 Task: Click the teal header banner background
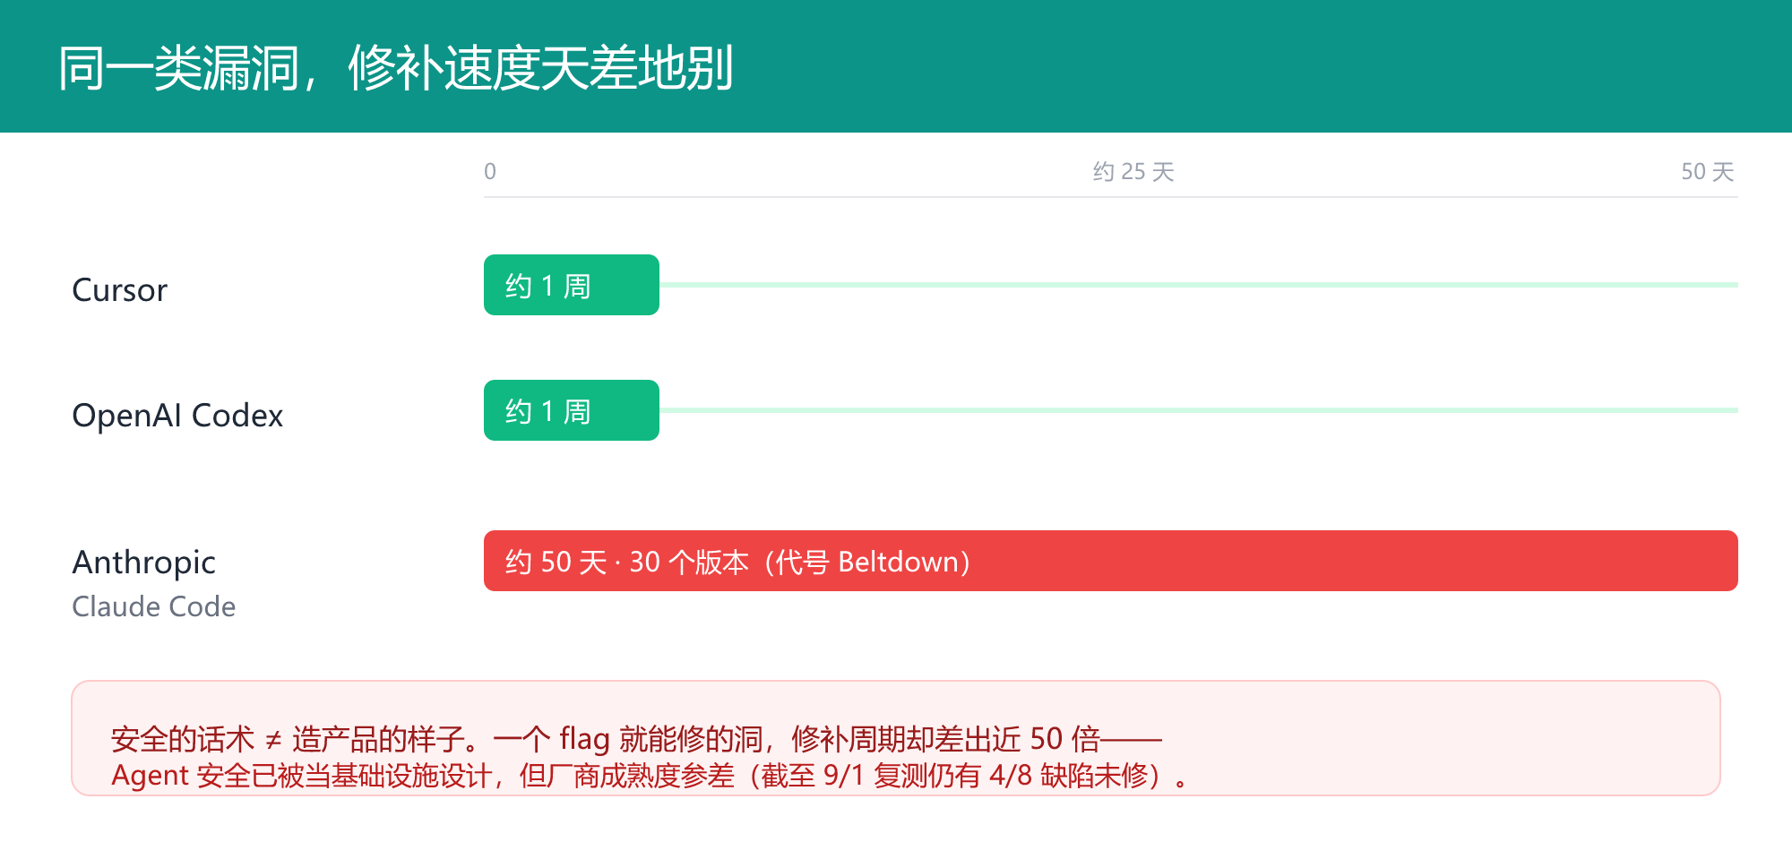point(896,66)
